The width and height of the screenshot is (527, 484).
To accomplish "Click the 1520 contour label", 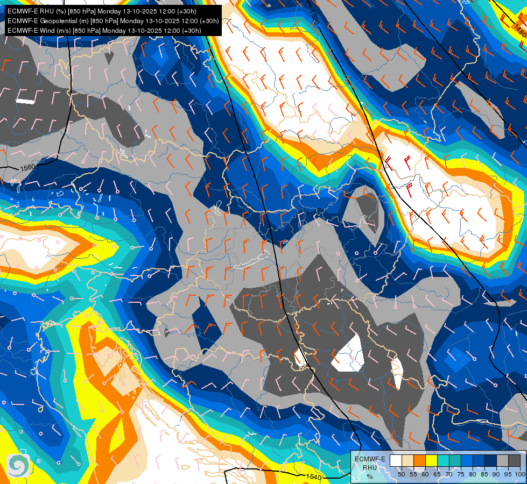I will [x=314, y=17].
